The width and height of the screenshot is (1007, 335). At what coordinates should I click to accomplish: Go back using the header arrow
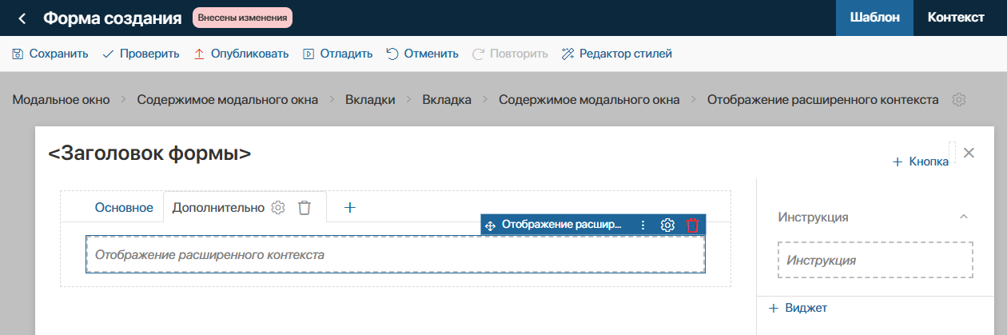point(22,18)
